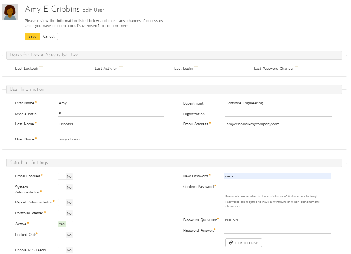
Task: Click the empty Organization field
Action: point(278,114)
